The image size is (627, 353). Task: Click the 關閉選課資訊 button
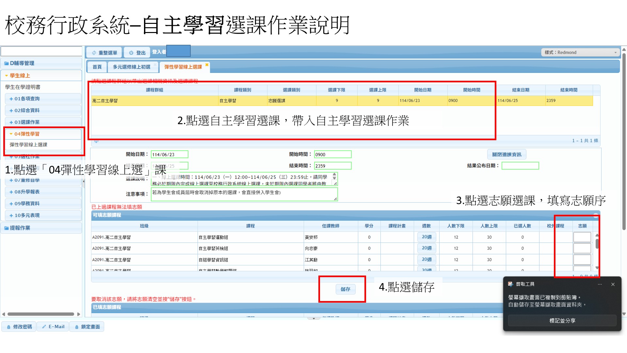click(x=506, y=155)
